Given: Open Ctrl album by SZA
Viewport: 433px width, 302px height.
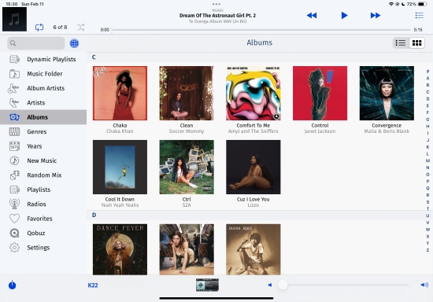Looking at the screenshot, I should click(x=187, y=168).
